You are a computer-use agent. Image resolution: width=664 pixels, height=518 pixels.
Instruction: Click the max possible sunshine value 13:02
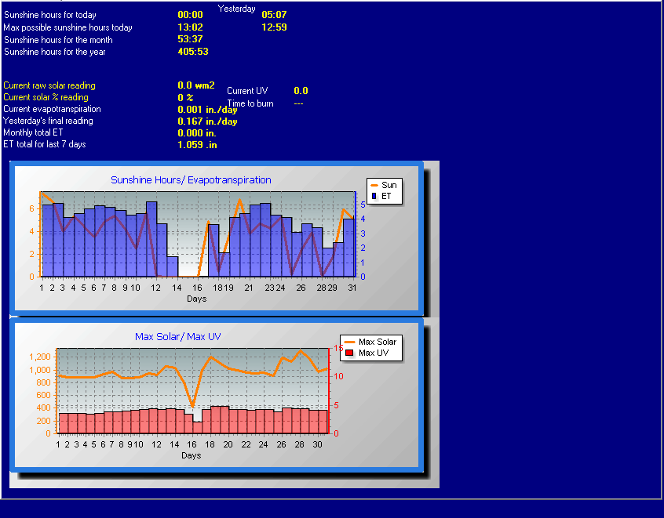point(190,27)
